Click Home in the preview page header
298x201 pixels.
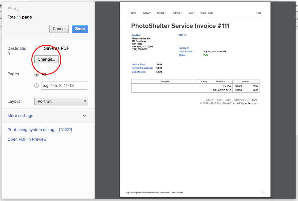133,13
